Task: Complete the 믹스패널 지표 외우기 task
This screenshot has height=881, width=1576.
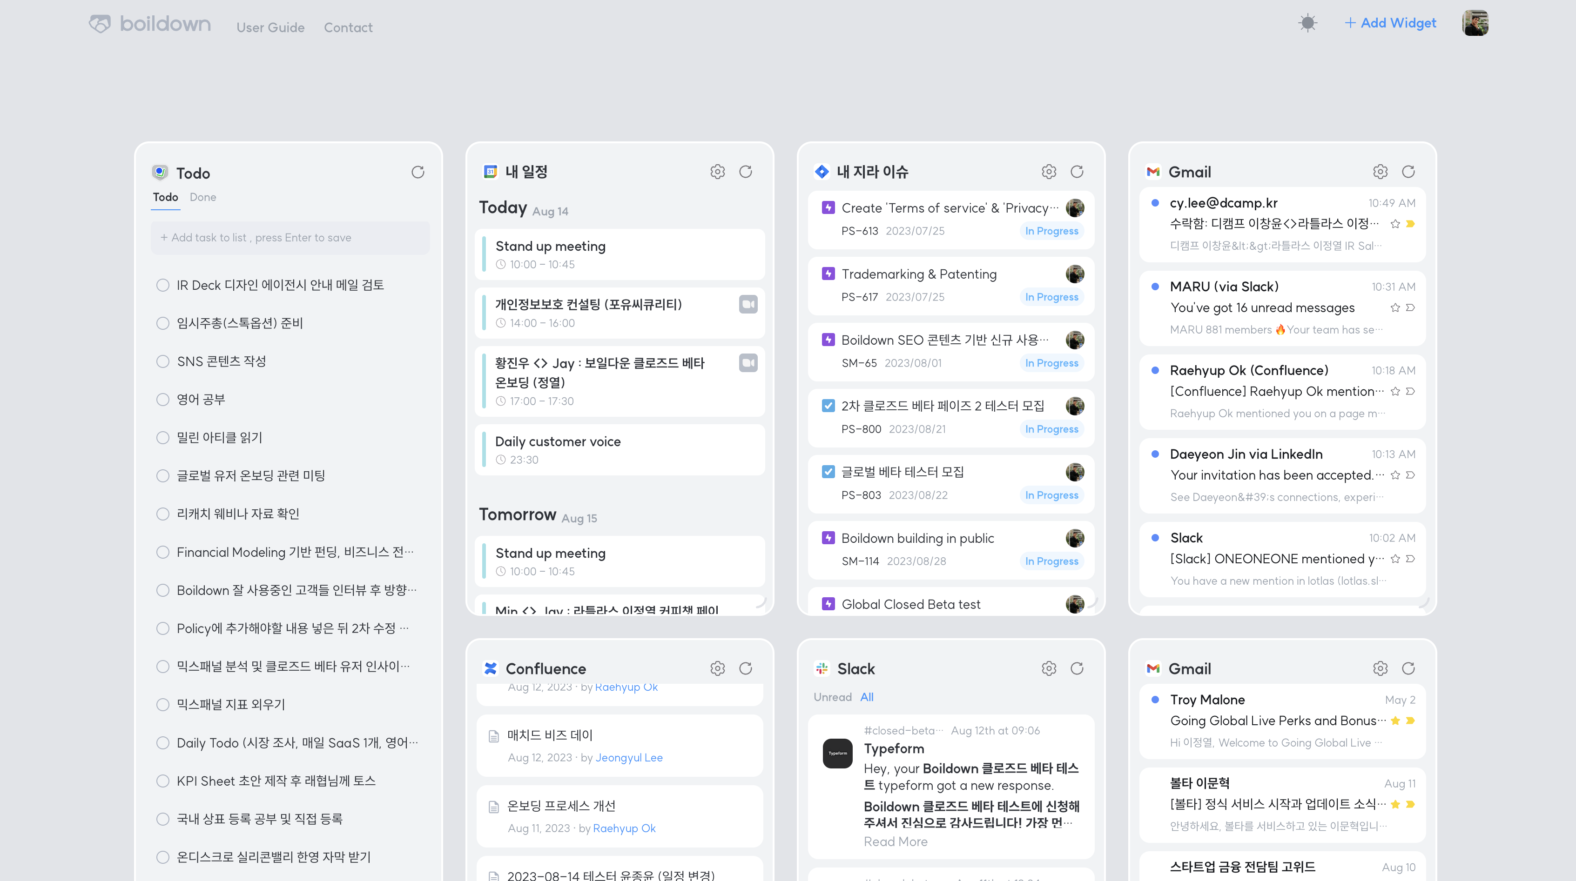Action: tap(163, 704)
